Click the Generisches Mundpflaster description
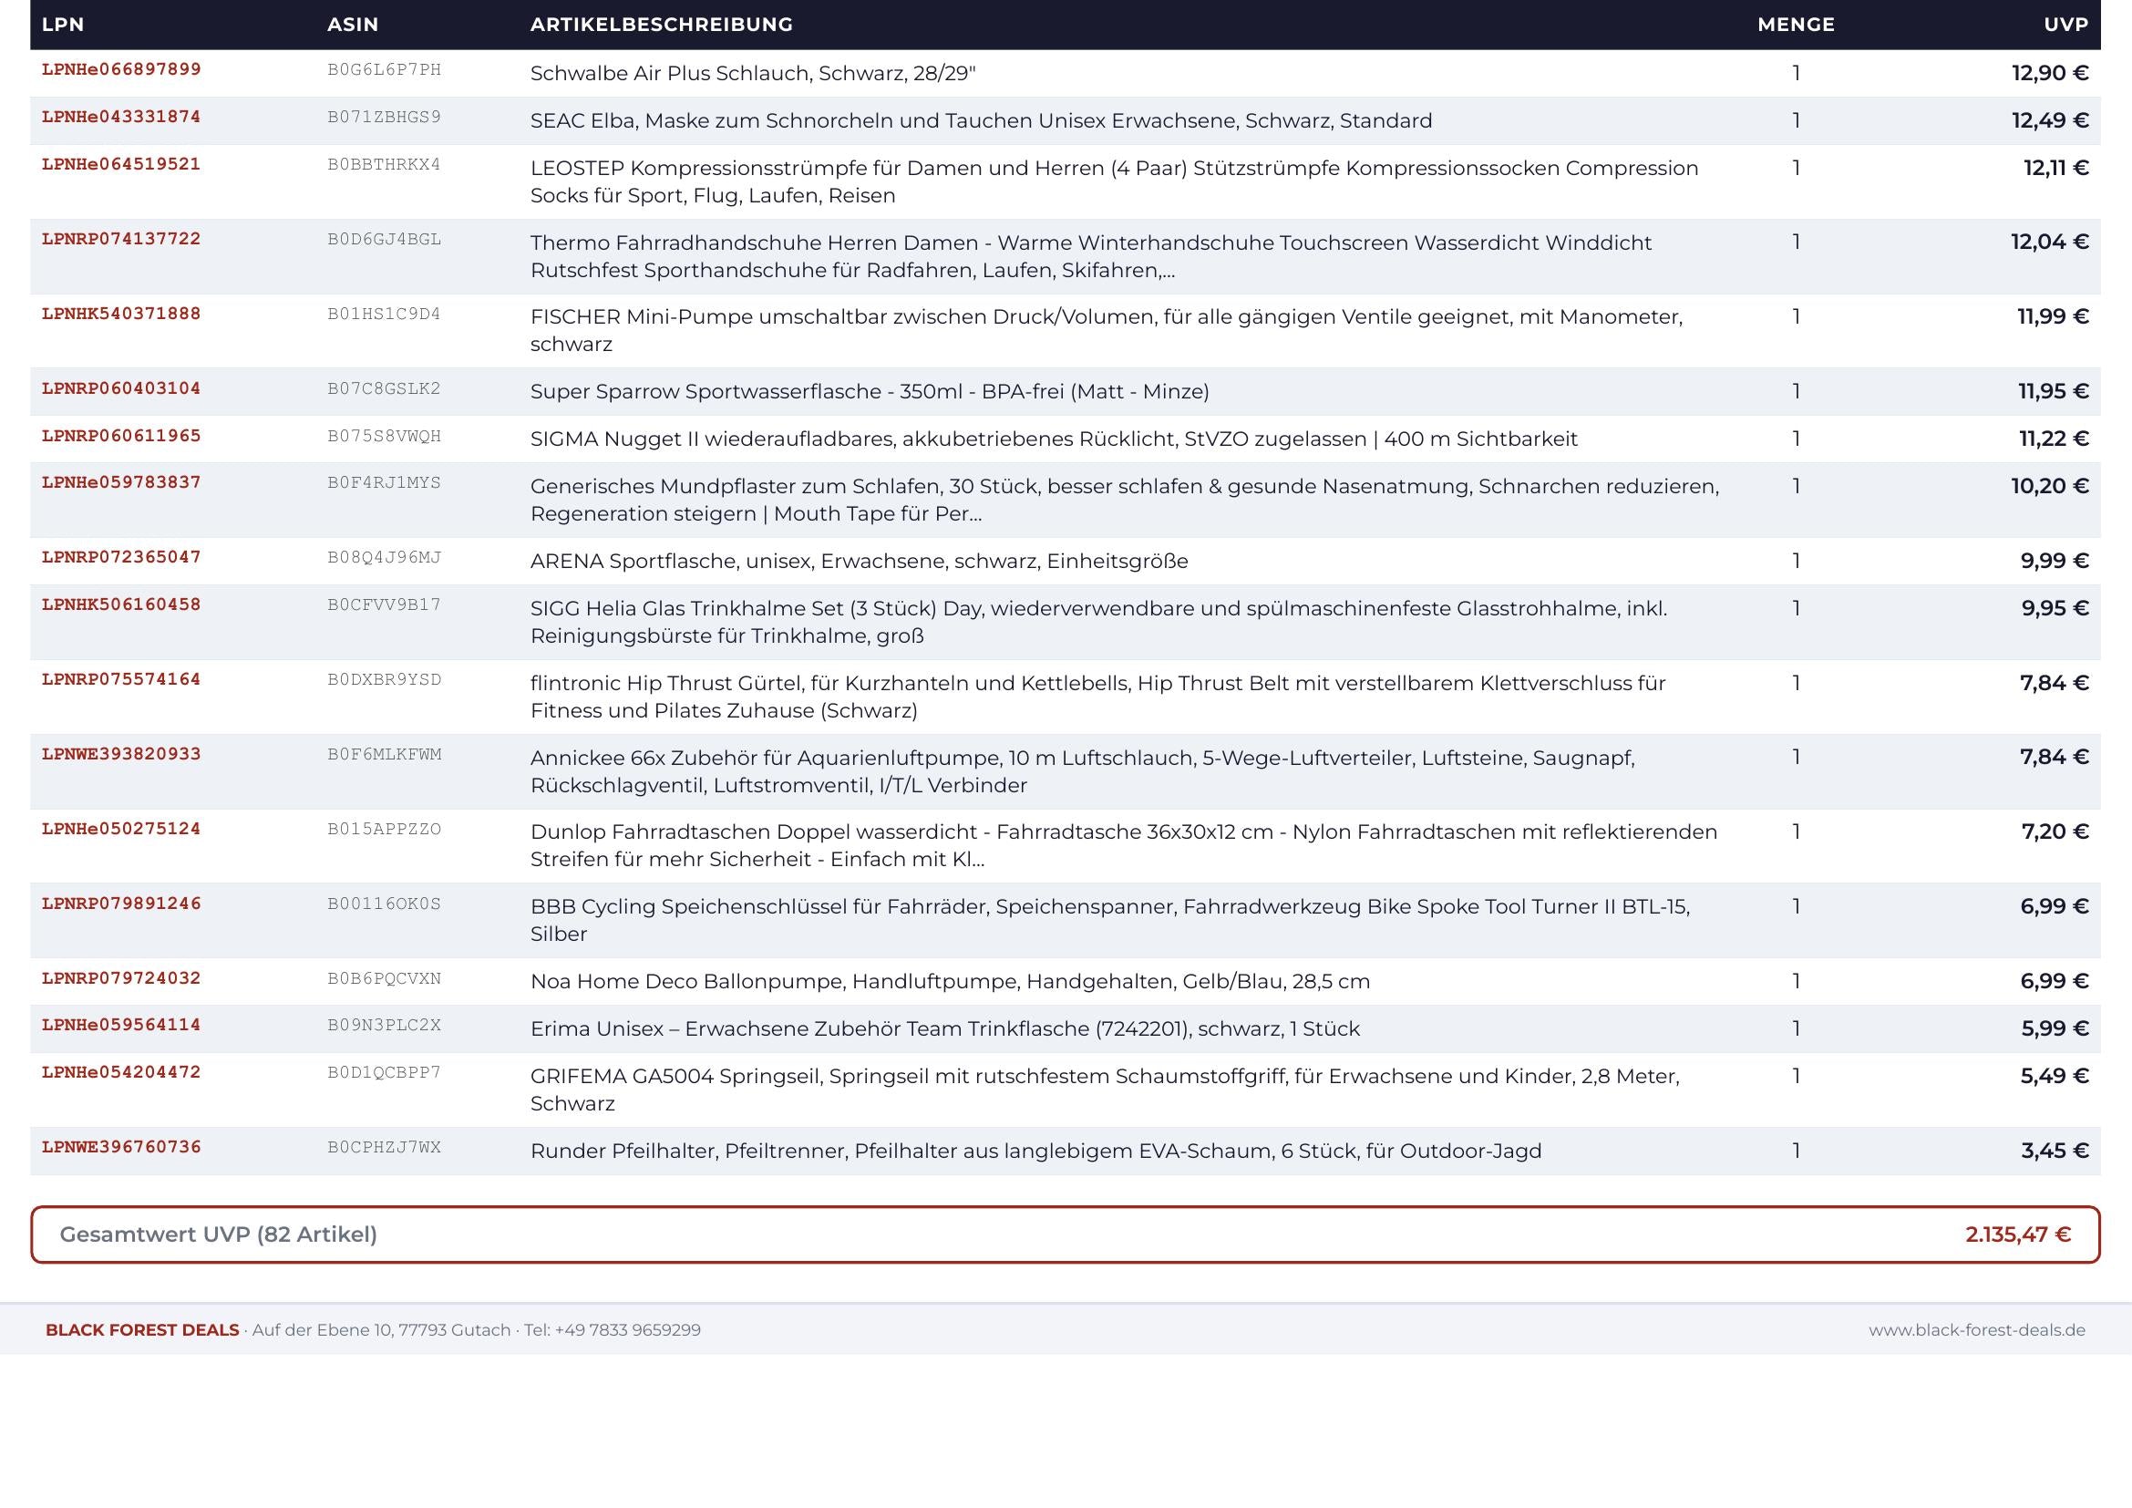2132x1508 pixels. pos(1125,501)
